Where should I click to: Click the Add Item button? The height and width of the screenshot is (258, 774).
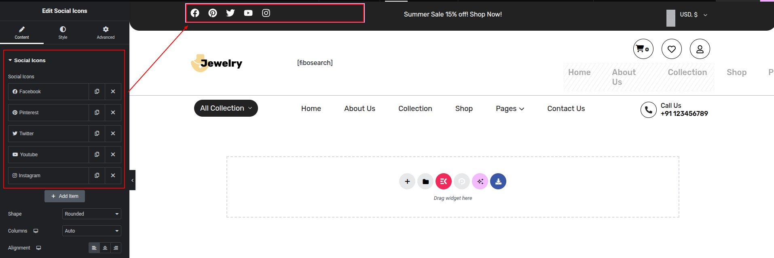[x=65, y=196]
